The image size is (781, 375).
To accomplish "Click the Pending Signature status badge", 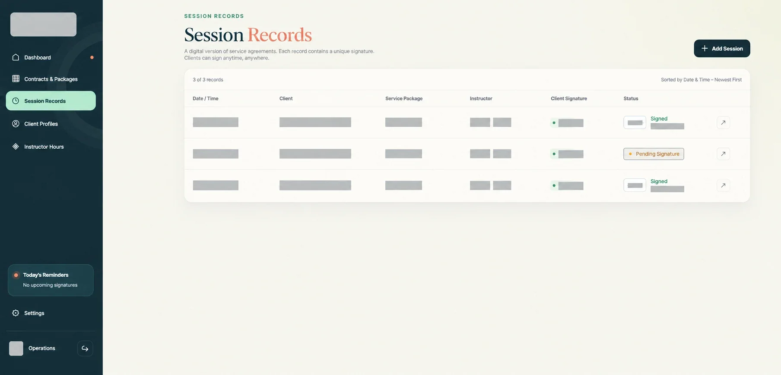I will [x=654, y=154].
